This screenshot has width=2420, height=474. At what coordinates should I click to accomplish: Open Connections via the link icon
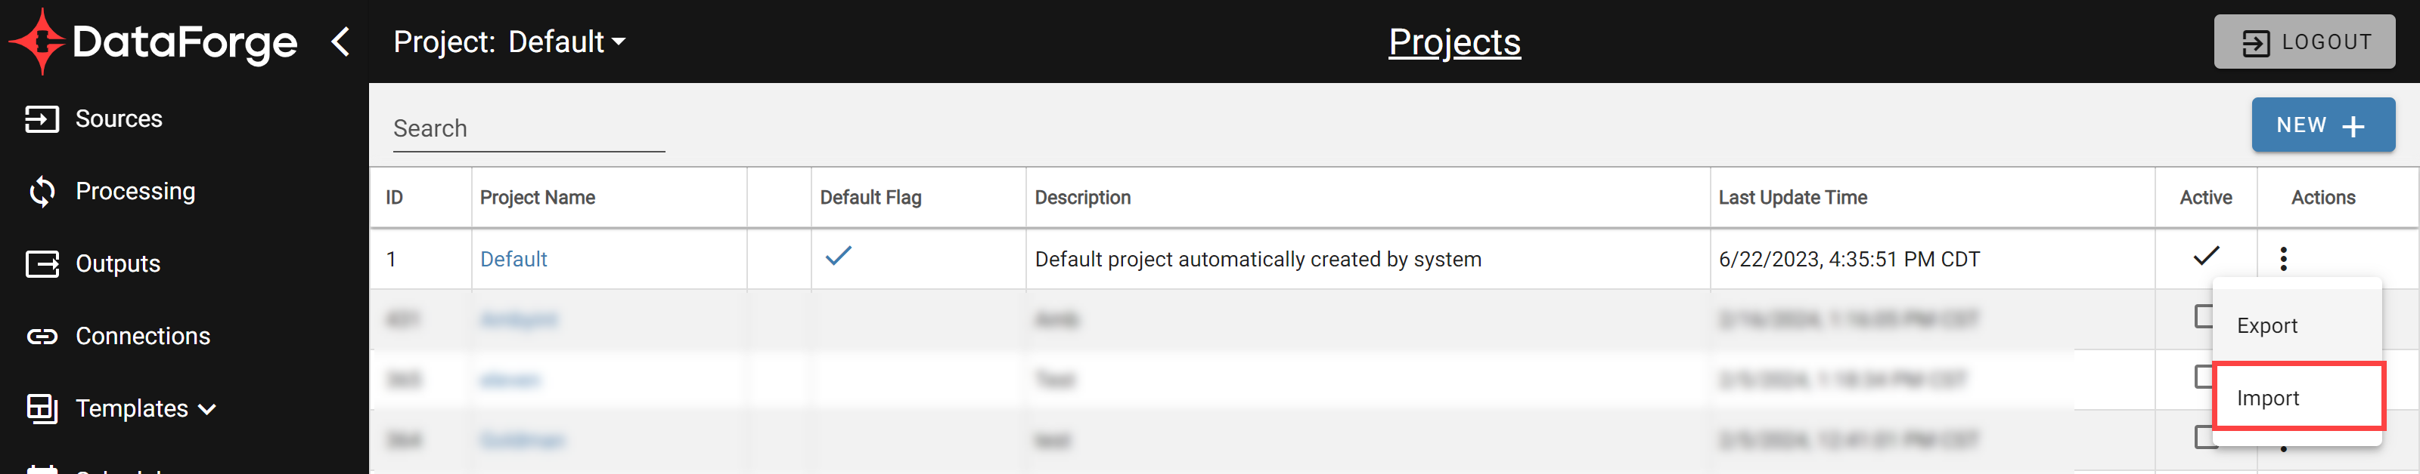[x=42, y=337]
